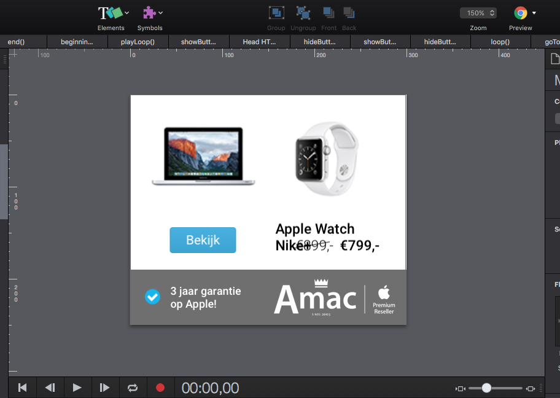Select the "Apple Watch" headline text
The image size is (560, 398).
point(314,228)
